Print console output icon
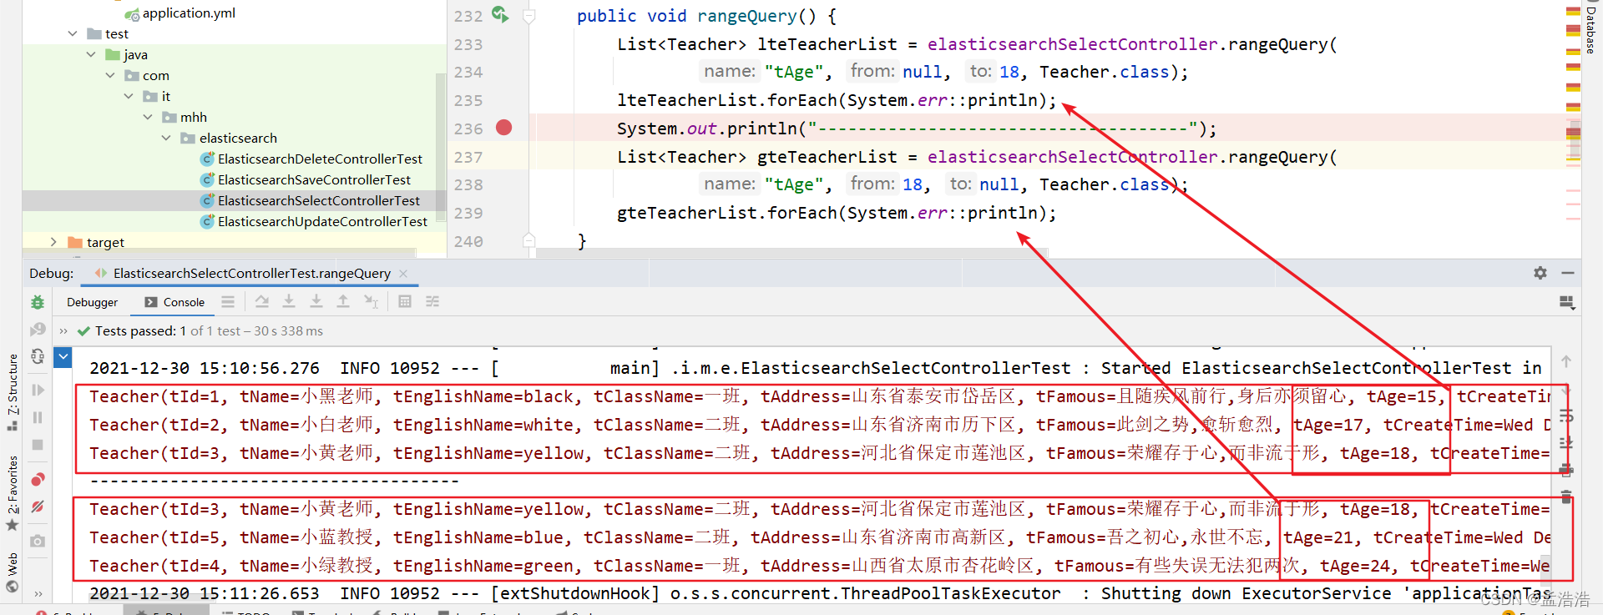The height and width of the screenshot is (615, 1603). [x=1566, y=470]
